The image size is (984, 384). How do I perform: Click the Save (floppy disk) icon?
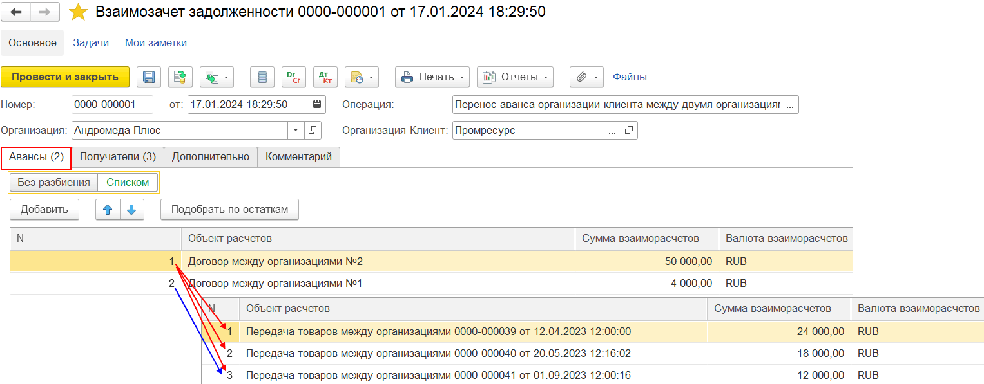(x=148, y=77)
